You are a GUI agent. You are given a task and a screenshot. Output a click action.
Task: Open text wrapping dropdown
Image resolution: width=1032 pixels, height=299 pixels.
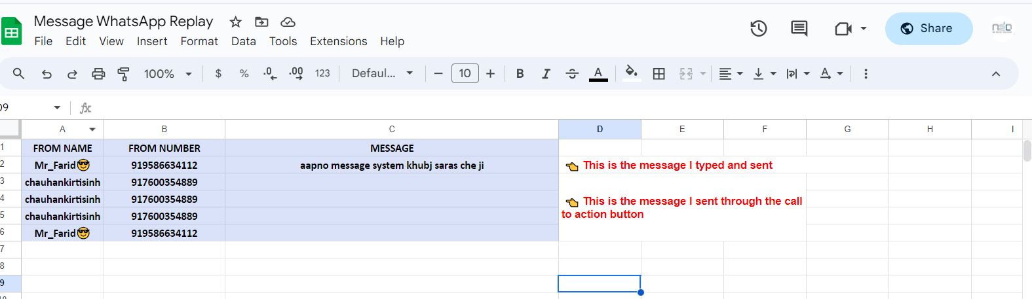797,73
